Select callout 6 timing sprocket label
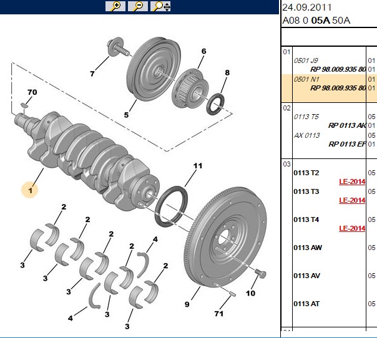377x338 pixels. tap(203, 51)
